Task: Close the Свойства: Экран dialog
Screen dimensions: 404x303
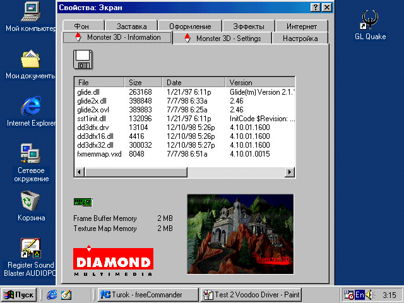Action: 327,7
